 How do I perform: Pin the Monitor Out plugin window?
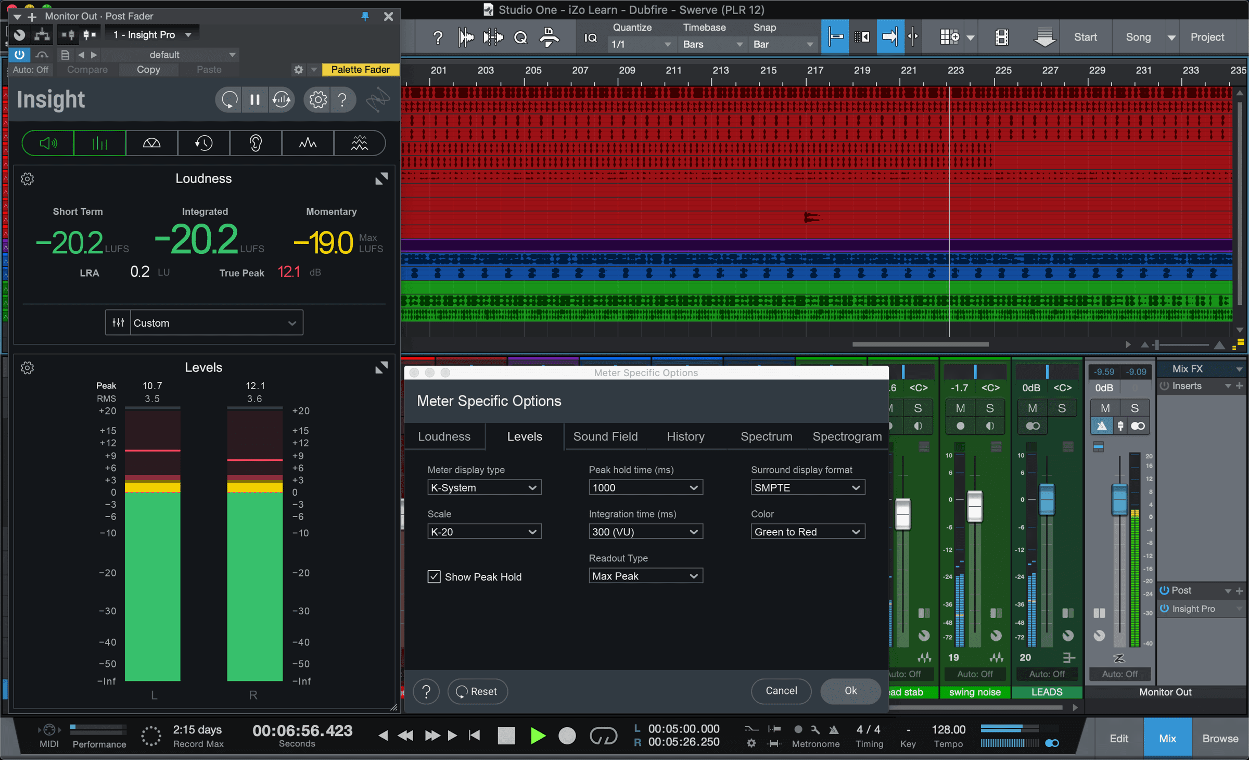click(x=365, y=16)
